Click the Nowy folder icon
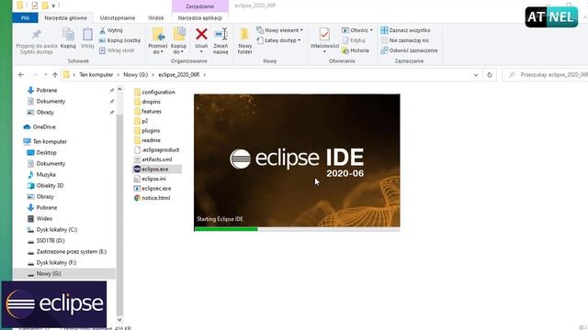This screenshot has width=588, height=330. point(244,35)
